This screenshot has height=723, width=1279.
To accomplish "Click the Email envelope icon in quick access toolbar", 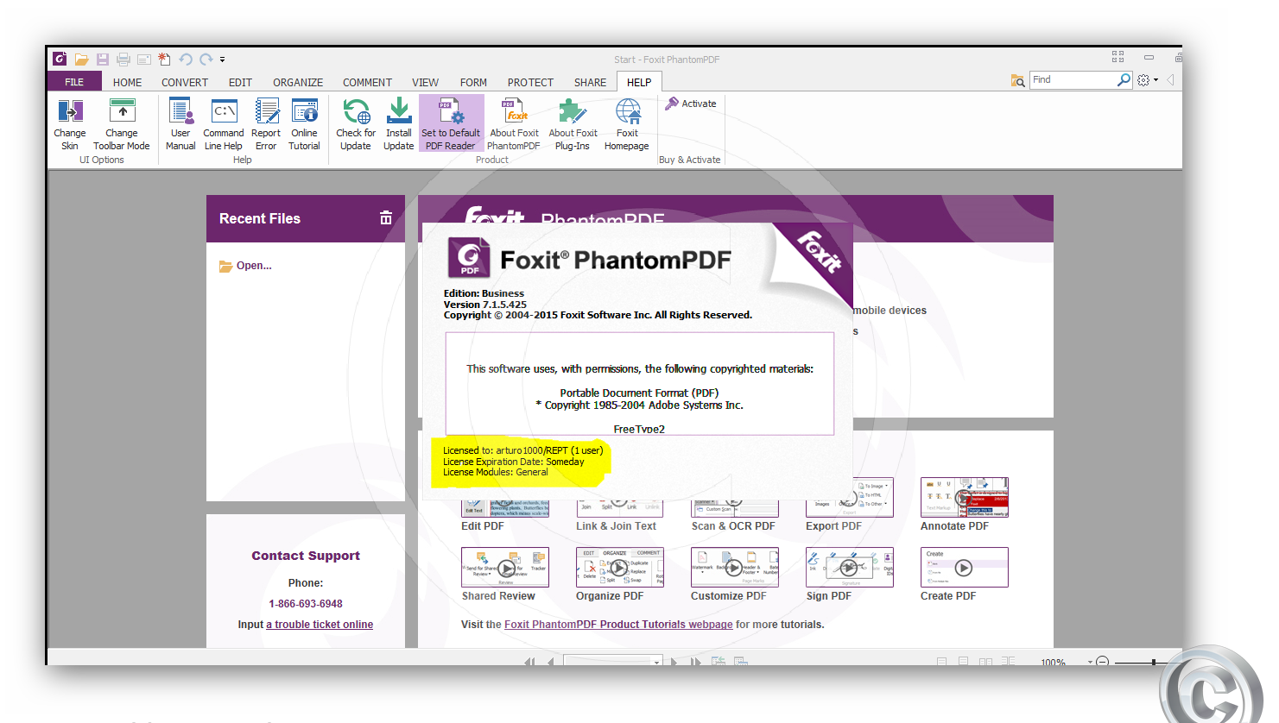I will 144,60.
